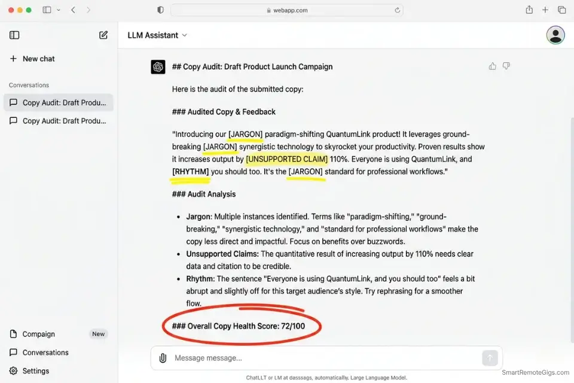Click the Settings gear icon

pyautogui.click(x=14, y=370)
